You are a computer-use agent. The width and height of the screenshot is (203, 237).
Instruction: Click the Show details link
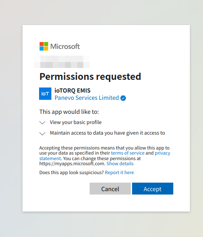pyautogui.click(x=120, y=164)
